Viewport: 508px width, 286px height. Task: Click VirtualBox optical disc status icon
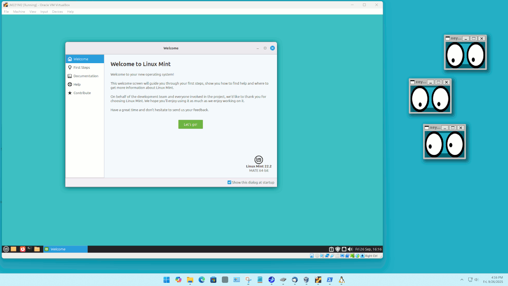tap(317, 256)
